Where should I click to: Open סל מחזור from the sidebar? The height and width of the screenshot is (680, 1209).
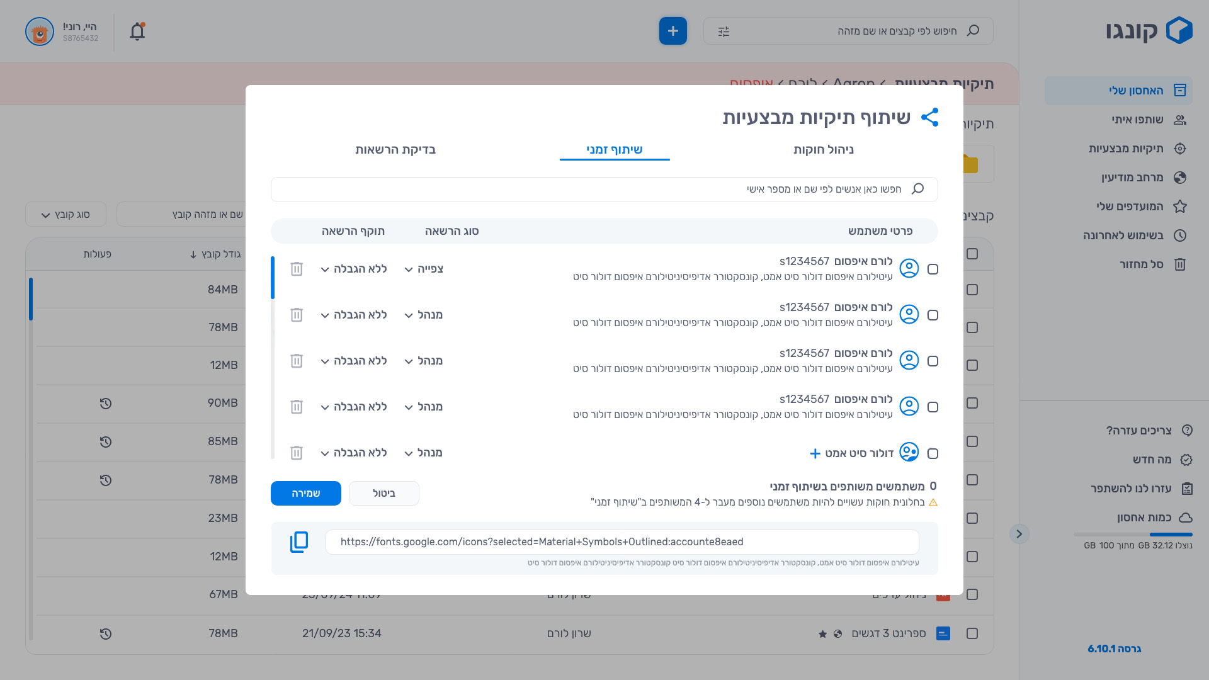click(x=1140, y=264)
